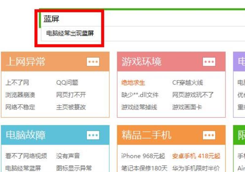Open the 看不了网络视频 link

click(x=26, y=156)
